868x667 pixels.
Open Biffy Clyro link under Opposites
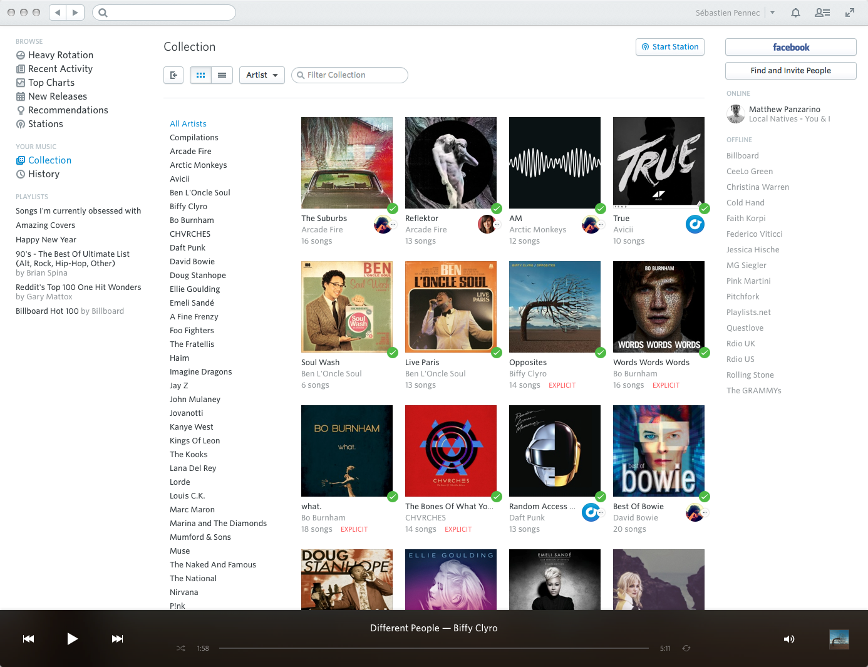(x=528, y=374)
